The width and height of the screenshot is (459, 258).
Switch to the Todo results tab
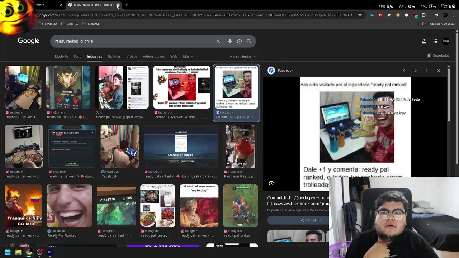pyautogui.click(x=77, y=56)
